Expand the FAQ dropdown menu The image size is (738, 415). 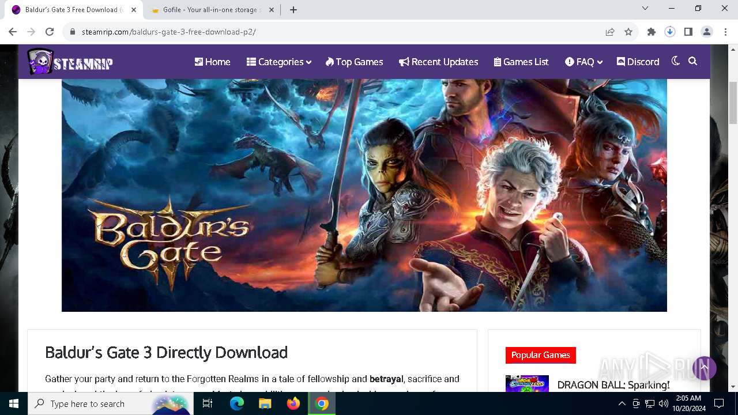click(583, 62)
